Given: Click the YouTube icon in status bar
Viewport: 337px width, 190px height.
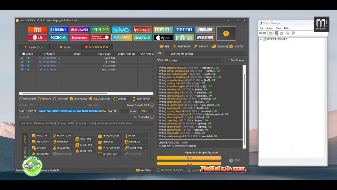Looking at the screenshot, I should click(x=137, y=170).
